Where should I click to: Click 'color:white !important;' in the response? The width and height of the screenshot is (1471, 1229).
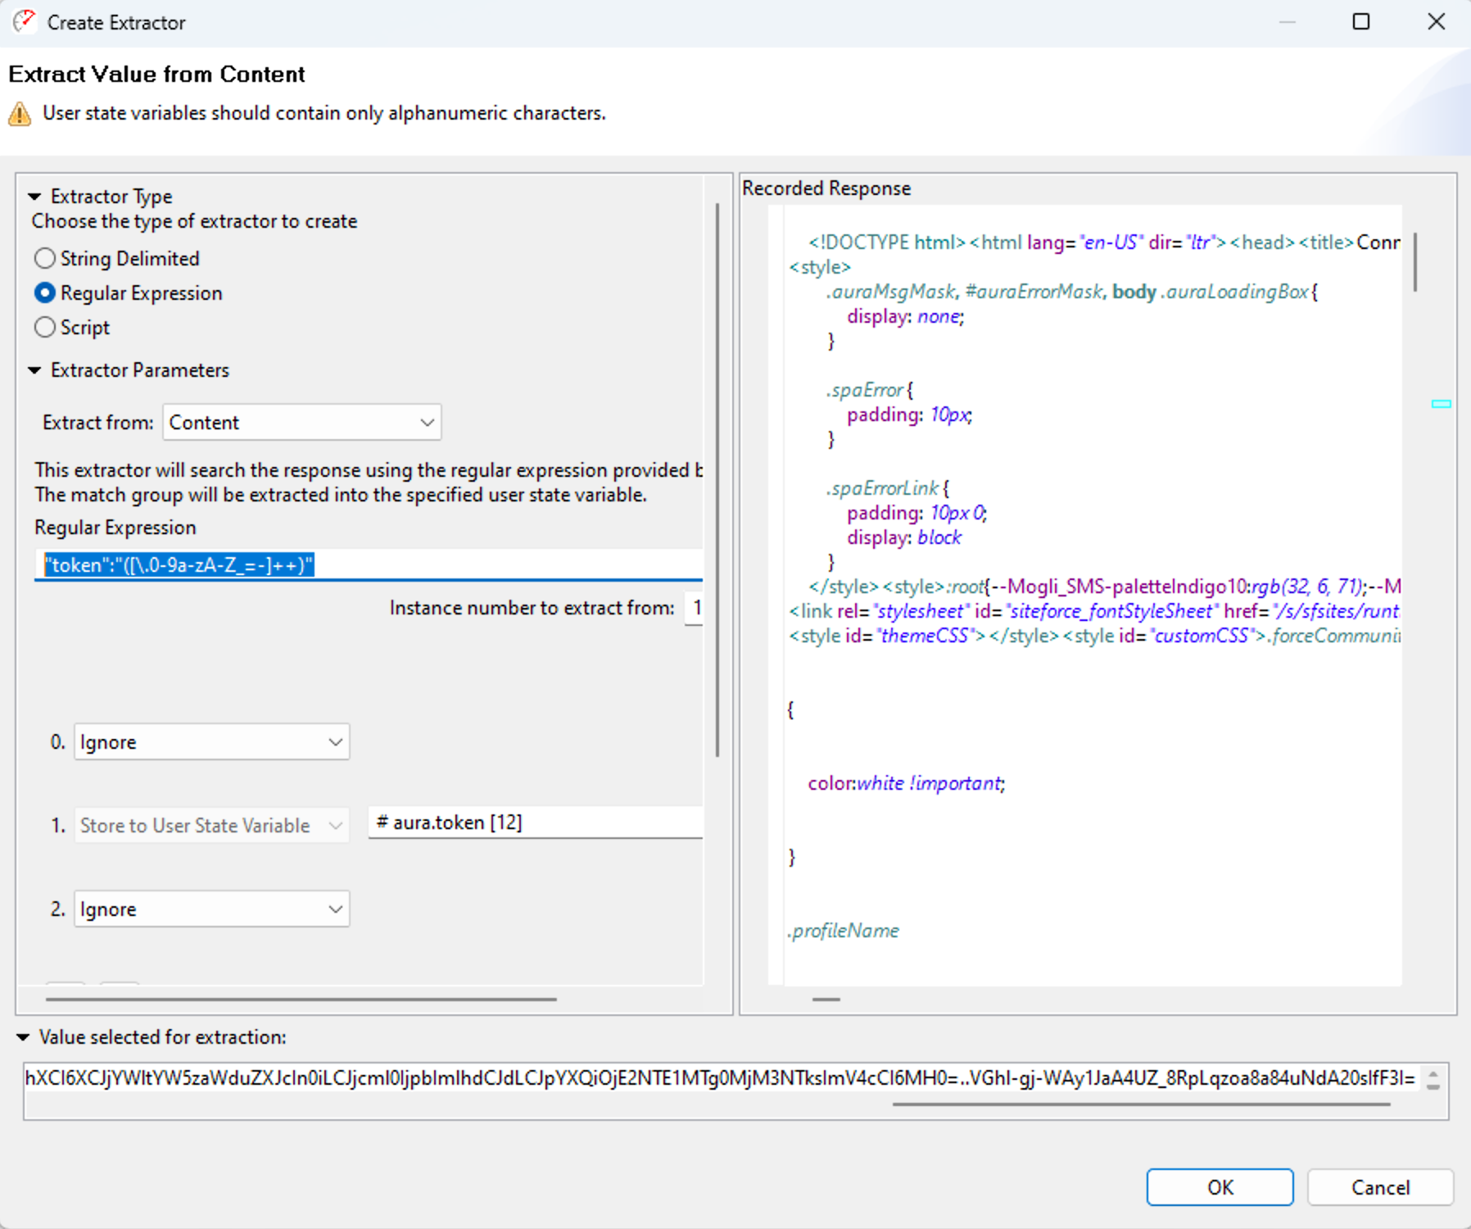point(907,783)
